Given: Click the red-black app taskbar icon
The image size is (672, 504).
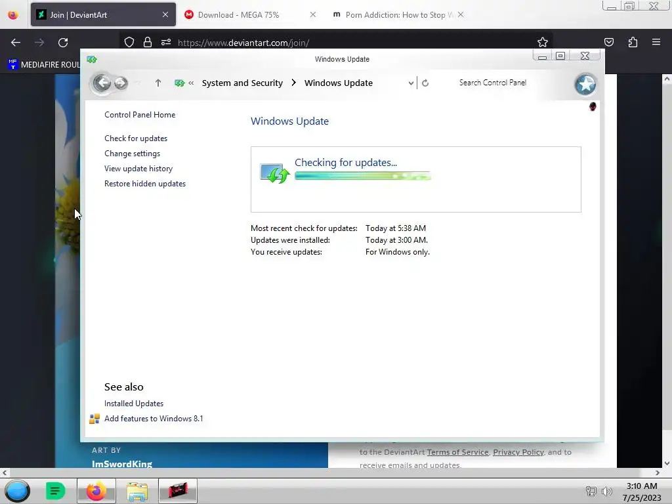Looking at the screenshot, I should click(x=178, y=491).
